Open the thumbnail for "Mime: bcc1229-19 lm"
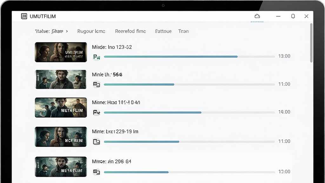The height and width of the screenshot is (183, 325). (61, 137)
